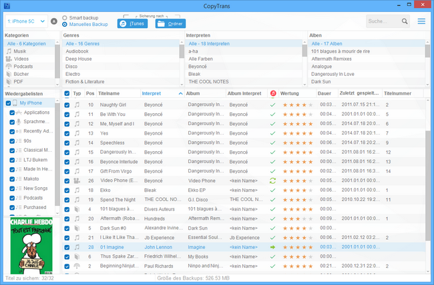Click the Kategorien list scroll-down arrow
Screen dimensions: 434x285
tap(57, 84)
